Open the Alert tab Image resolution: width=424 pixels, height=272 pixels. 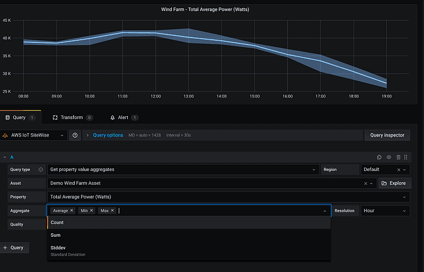point(119,117)
